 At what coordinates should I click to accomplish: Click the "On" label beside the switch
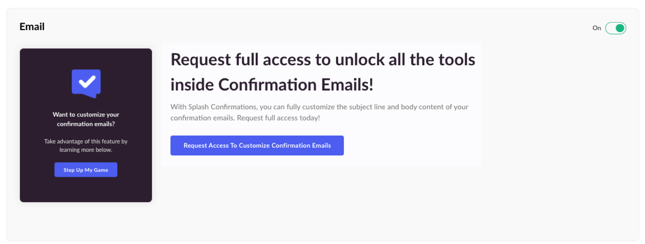(597, 28)
